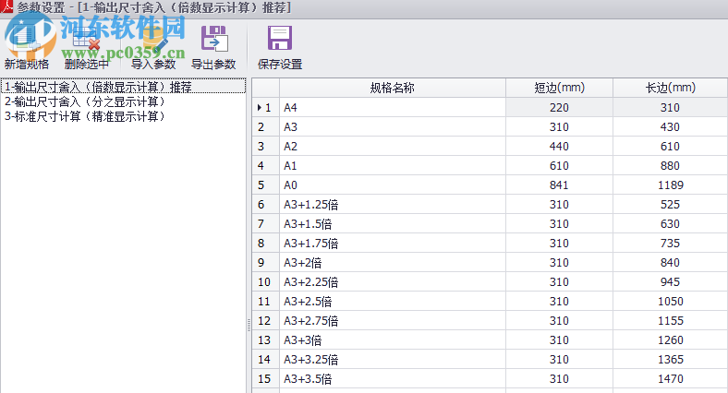Click the app icon in title bar

click(6, 6)
